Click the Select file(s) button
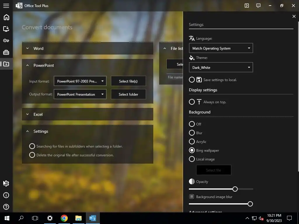The image size is (299, 224). coord(128,81)
